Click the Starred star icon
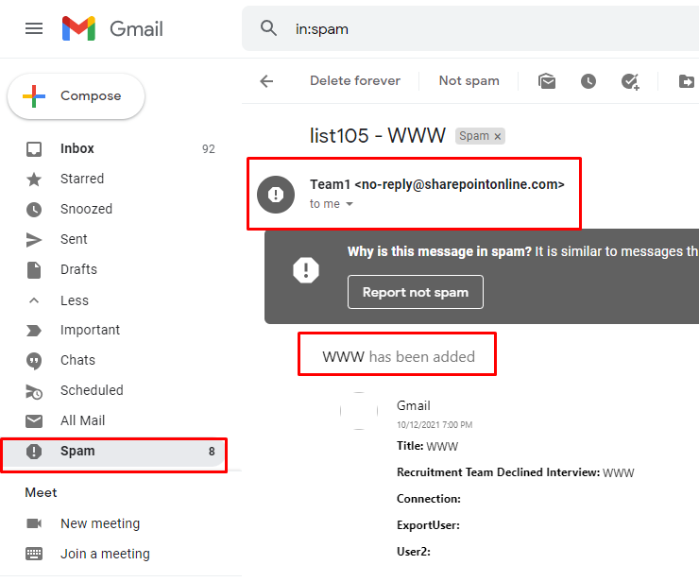 [x=34, y=180]
